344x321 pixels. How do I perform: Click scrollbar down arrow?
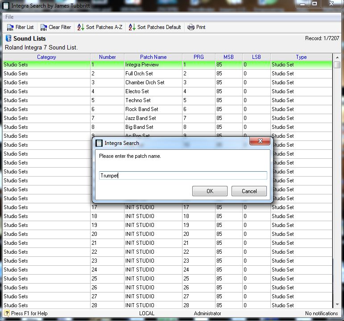coord(337,305)
